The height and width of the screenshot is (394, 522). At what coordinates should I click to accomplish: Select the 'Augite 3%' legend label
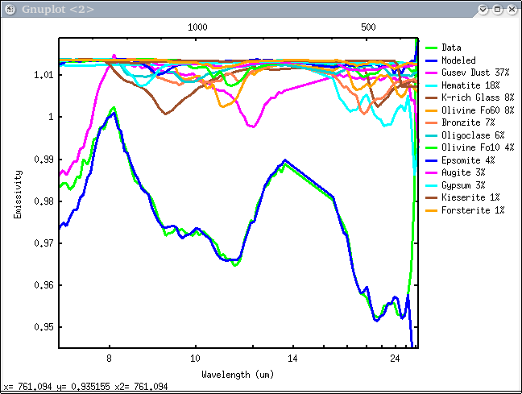463,172
